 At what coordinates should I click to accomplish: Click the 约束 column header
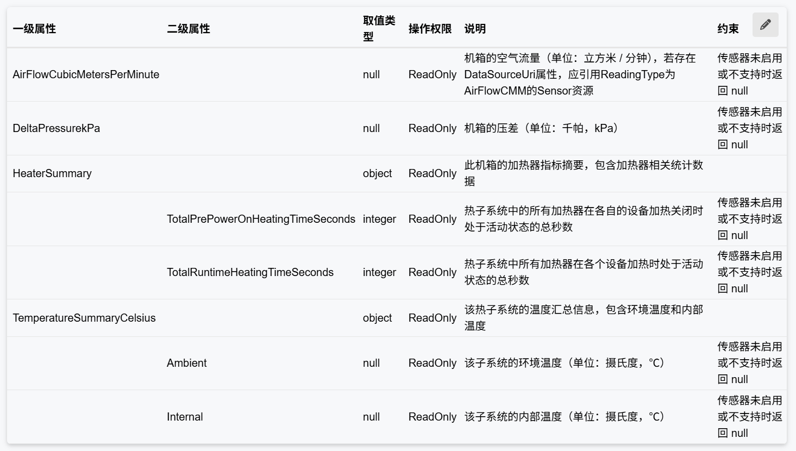tap(728, 29)
